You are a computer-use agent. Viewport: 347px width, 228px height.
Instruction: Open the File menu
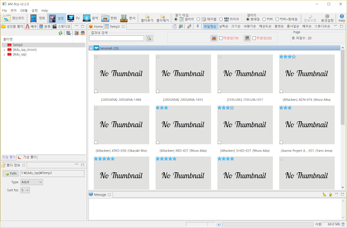click(4, 10)
